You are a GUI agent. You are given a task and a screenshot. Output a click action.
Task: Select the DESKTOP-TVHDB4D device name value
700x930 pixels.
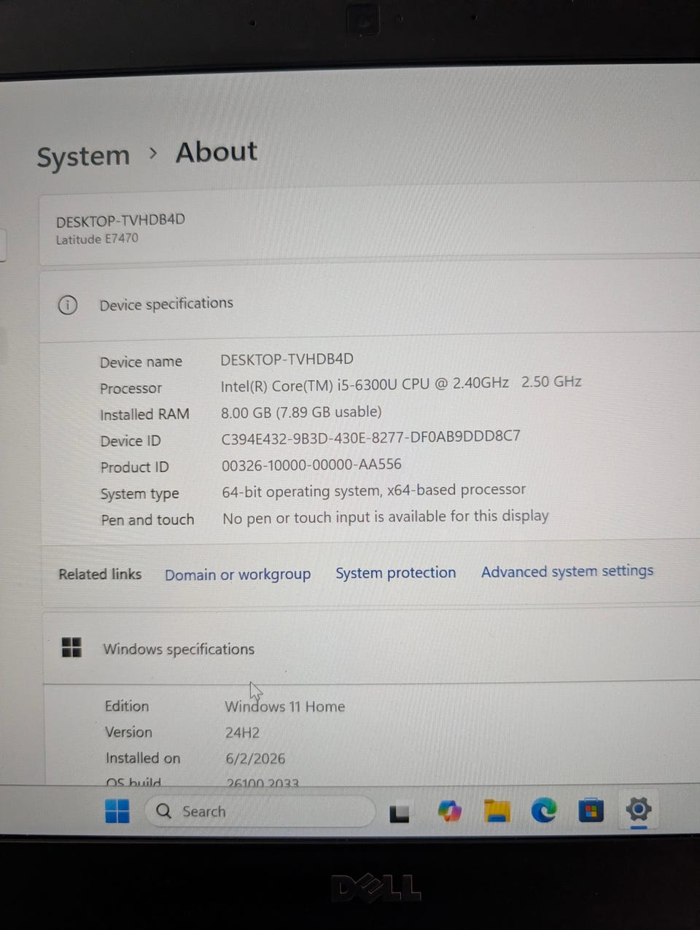click(x=287, y=359)
